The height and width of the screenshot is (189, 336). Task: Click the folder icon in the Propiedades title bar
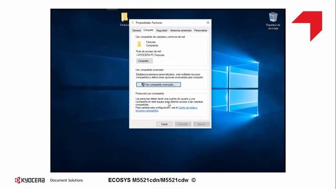coord(133,23)
